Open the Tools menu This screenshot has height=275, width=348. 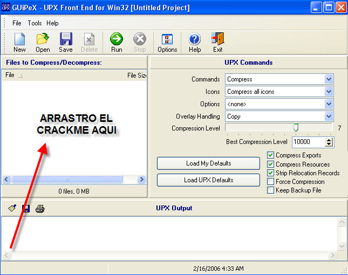click(35, 23)
